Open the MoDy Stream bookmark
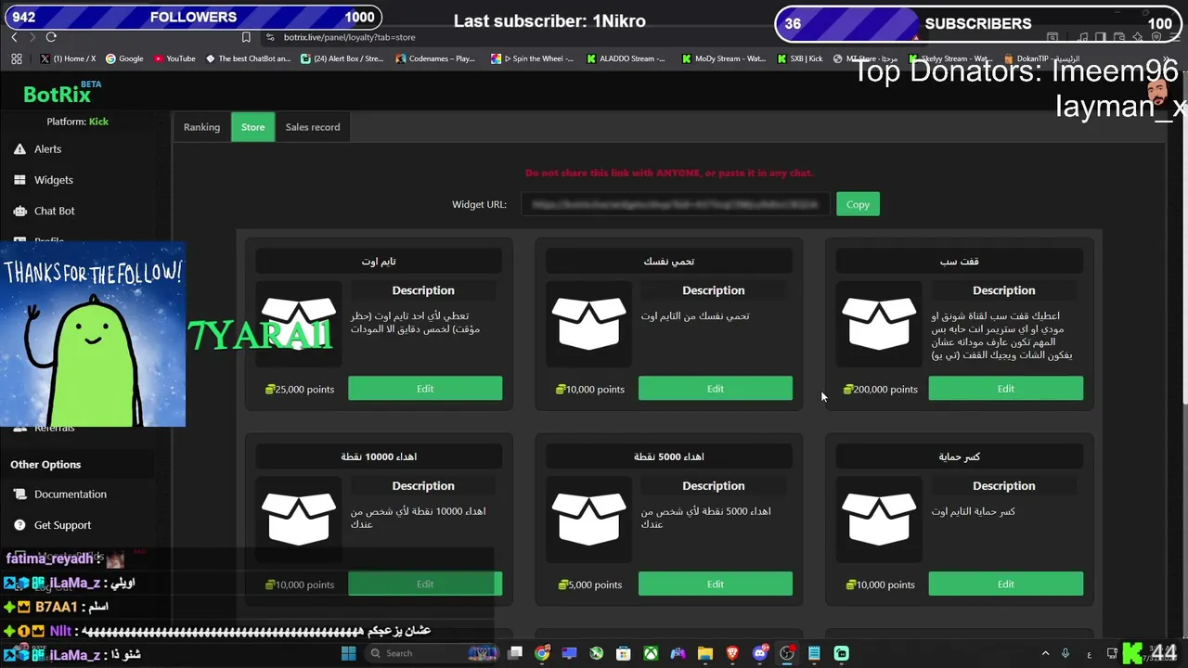The width and height of the screenshot is (1188, 668). (724, 58)
